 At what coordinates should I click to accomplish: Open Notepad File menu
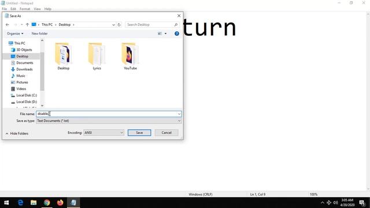click(4, 9)
